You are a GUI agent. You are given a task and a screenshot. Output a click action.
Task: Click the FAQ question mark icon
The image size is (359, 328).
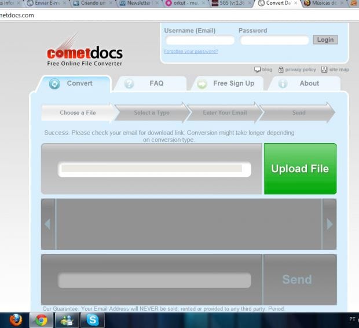(x=129, y=83)
